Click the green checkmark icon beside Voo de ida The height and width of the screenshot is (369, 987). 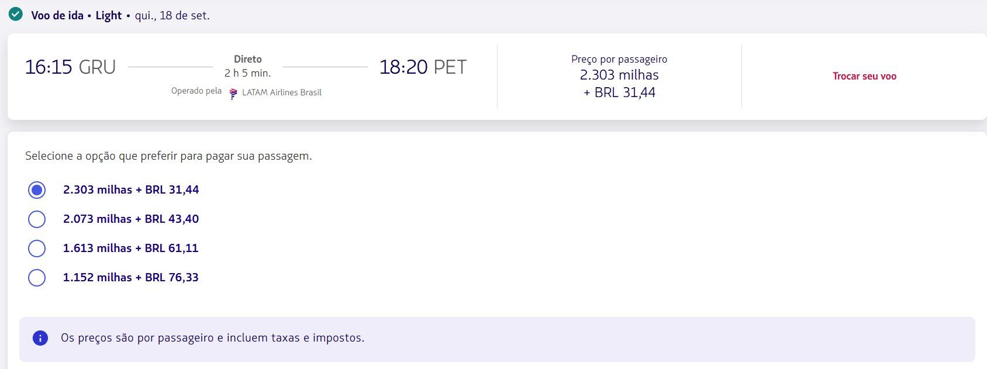coord(16,15)
